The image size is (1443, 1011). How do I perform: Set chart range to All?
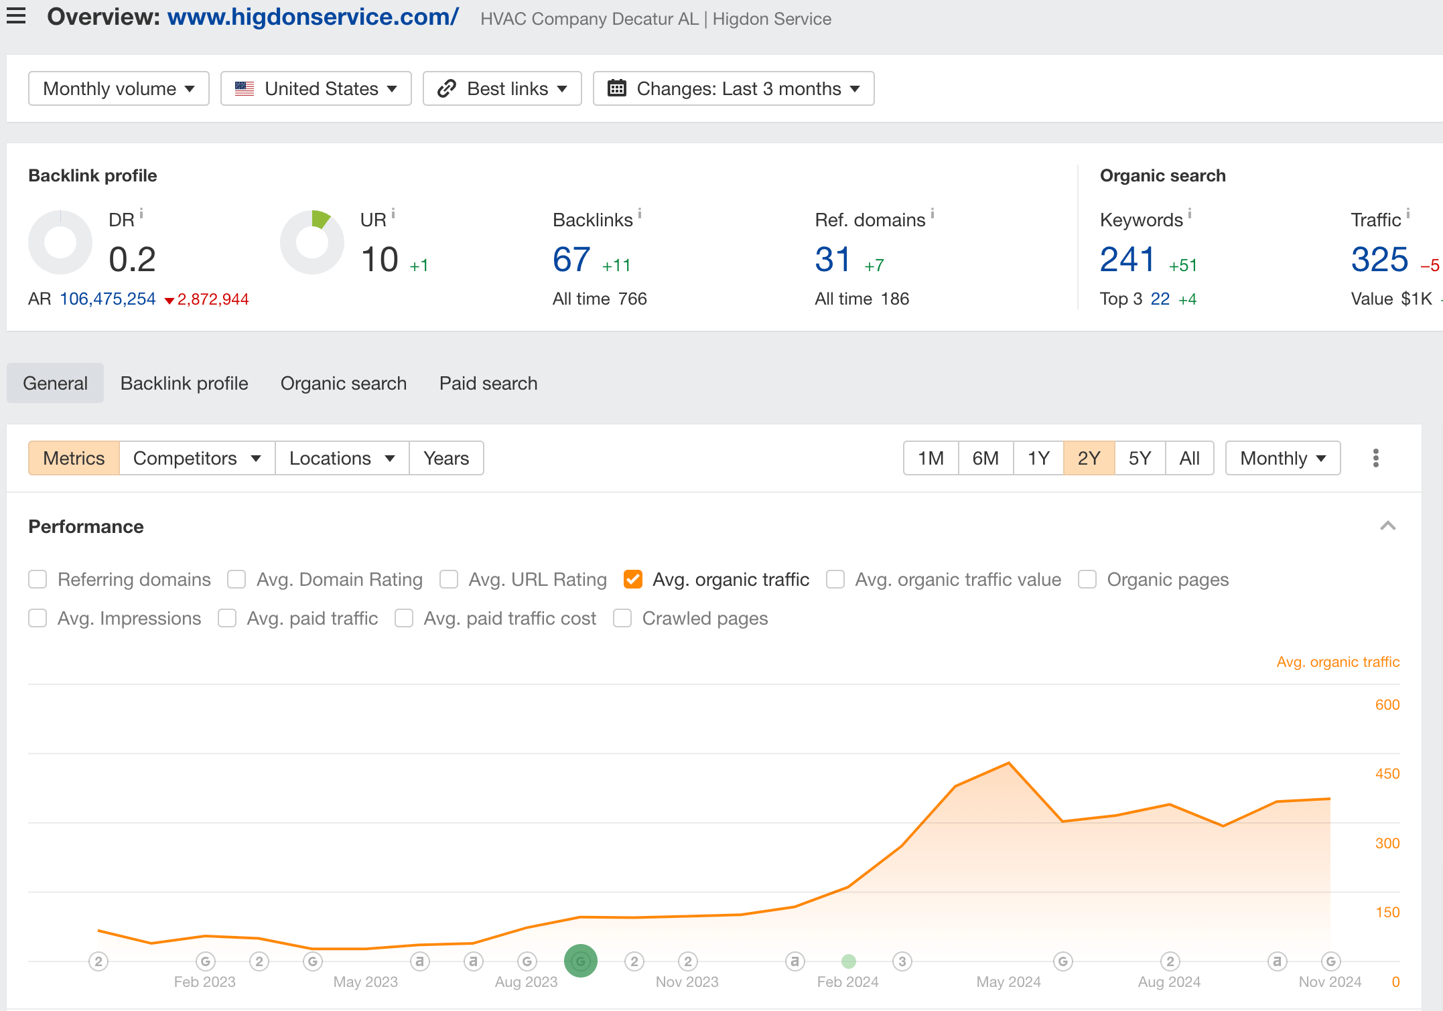click(x=1190, y=458)
